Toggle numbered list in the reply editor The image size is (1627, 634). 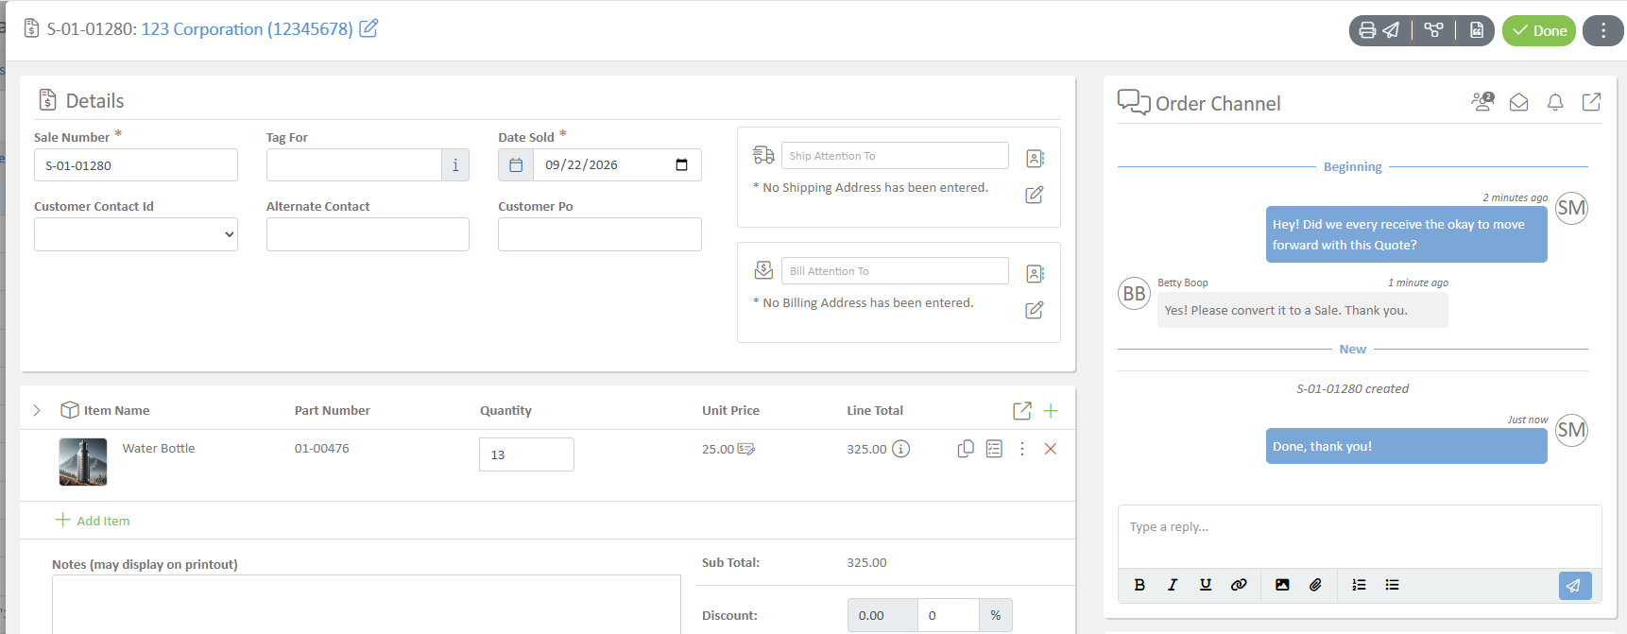click(1359, 585)
